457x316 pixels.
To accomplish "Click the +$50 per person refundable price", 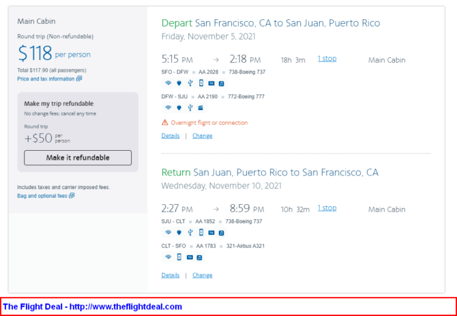I will pos(47,138).
